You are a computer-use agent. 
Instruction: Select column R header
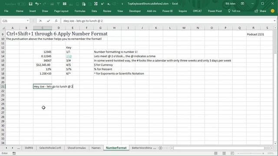(x=253, y=28)
